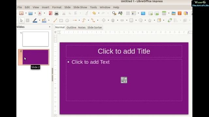Open the Edit menu
This screenshot has height=117, width=209.
pyautogui.click(x=27, y=7)
